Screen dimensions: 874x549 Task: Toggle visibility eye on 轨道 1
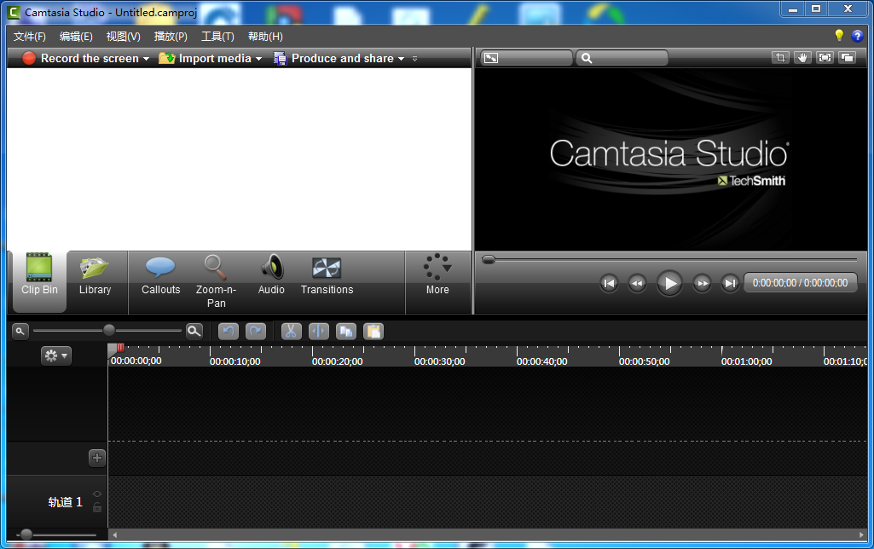[97, 494]
